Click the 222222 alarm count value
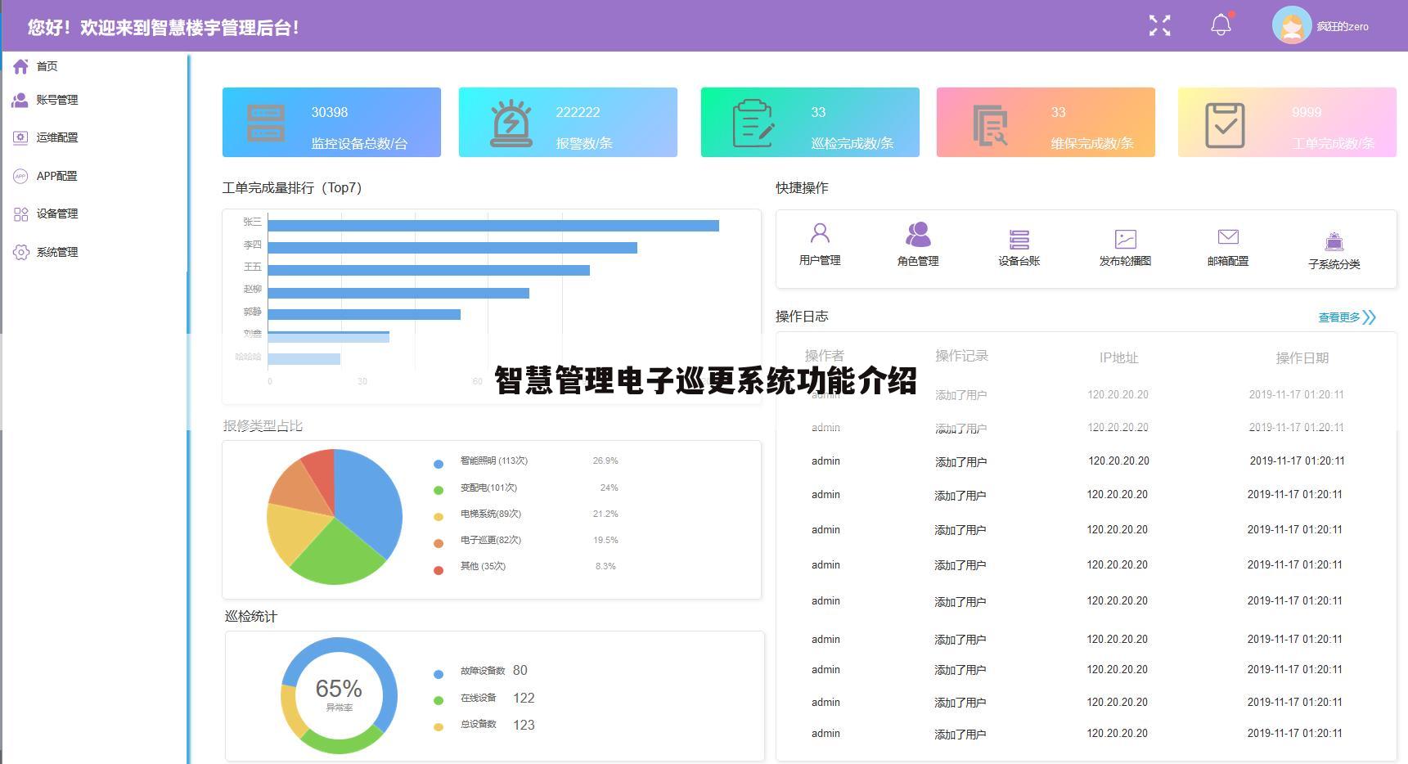Screen dimensions: 1408x764 578,112
